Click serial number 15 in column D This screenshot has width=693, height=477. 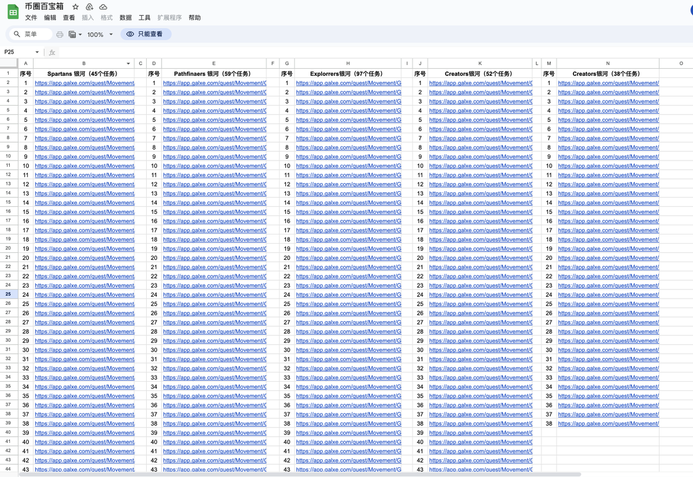coord(154,212)
